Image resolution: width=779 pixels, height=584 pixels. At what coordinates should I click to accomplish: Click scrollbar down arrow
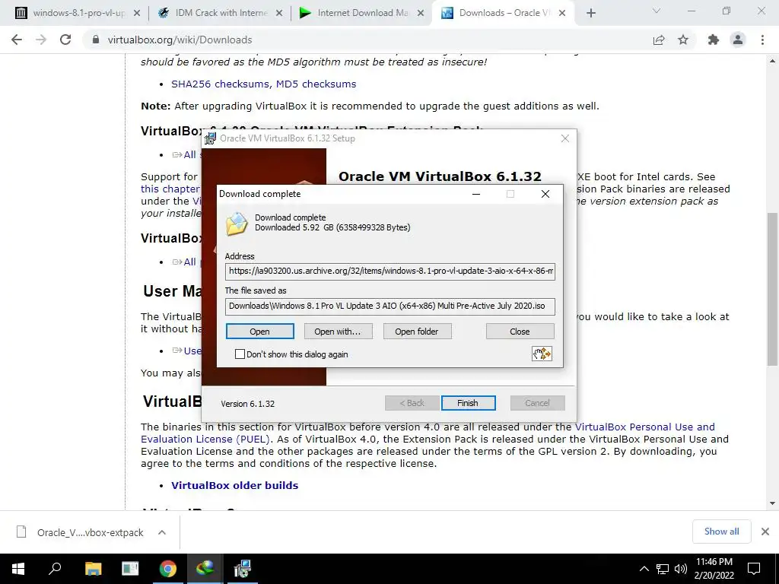[773, 503]
